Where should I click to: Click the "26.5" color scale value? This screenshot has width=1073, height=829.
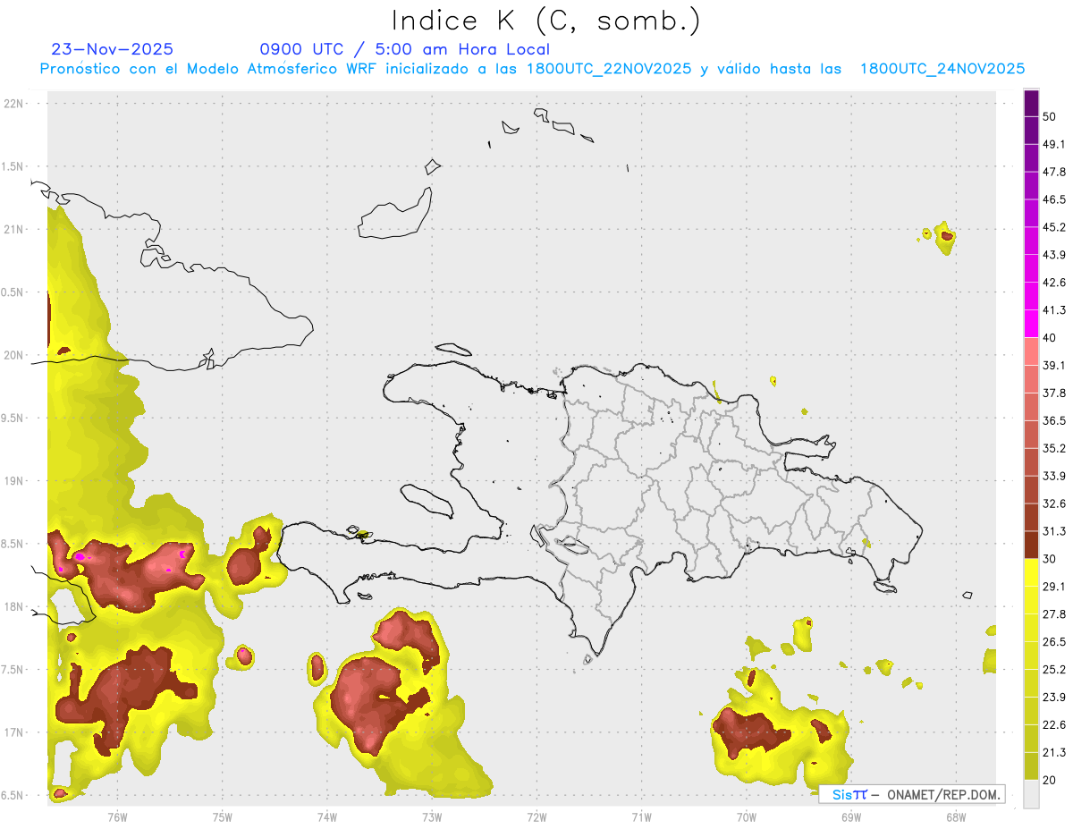1054,642
